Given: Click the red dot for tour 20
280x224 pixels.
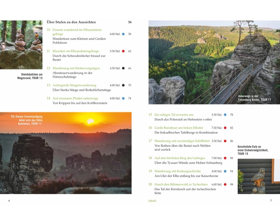Looking at the screenshot, I should (x=225, y=184).
